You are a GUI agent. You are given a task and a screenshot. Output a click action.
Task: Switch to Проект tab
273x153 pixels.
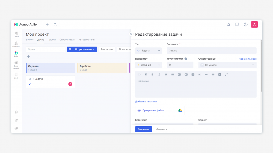52,39
